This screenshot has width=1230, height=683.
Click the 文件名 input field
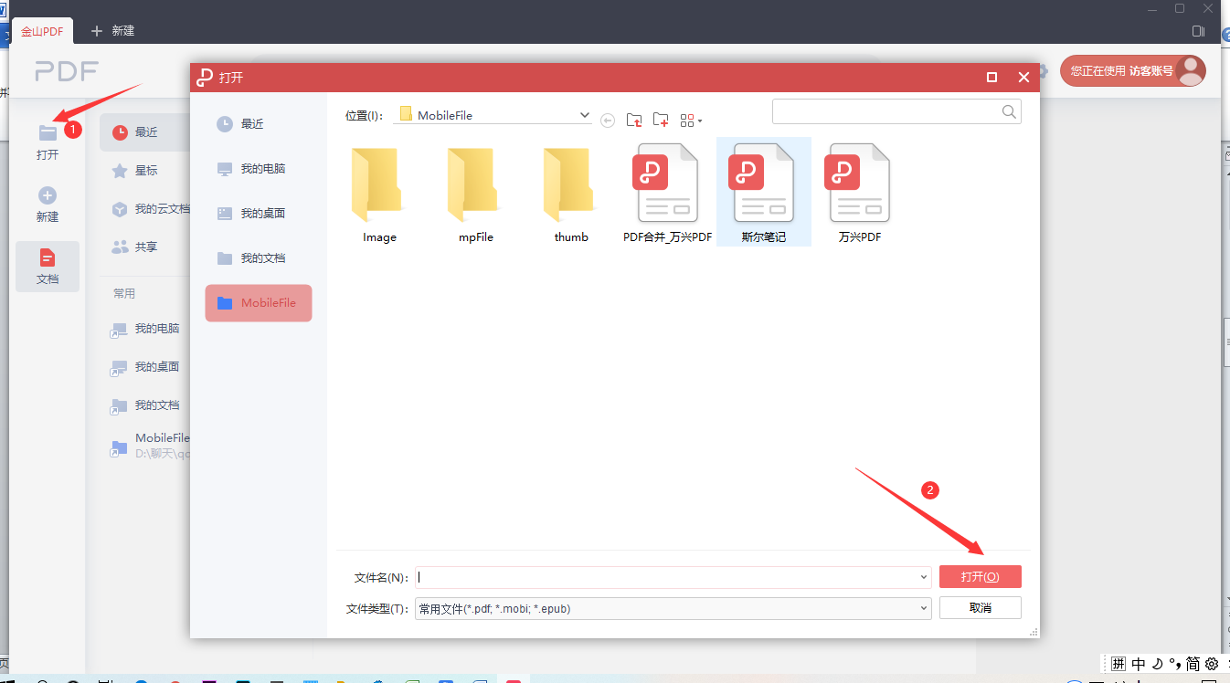coord(667,577)
